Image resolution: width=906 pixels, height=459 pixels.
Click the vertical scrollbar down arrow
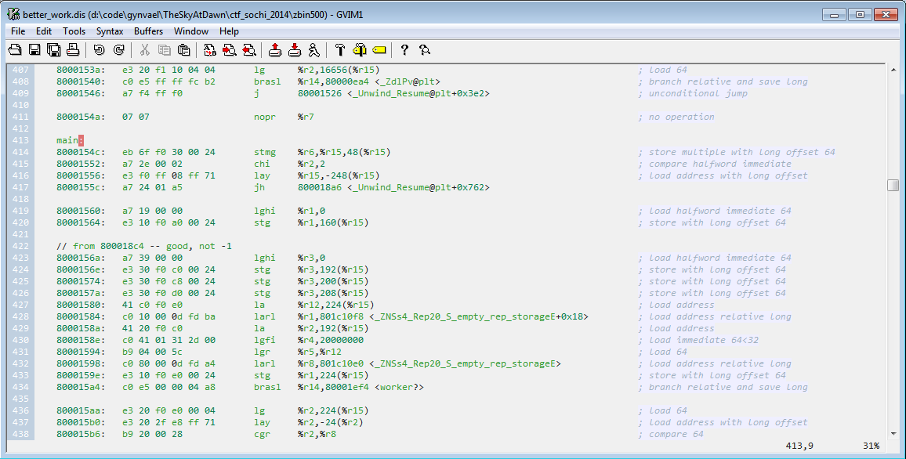[893, 434]
